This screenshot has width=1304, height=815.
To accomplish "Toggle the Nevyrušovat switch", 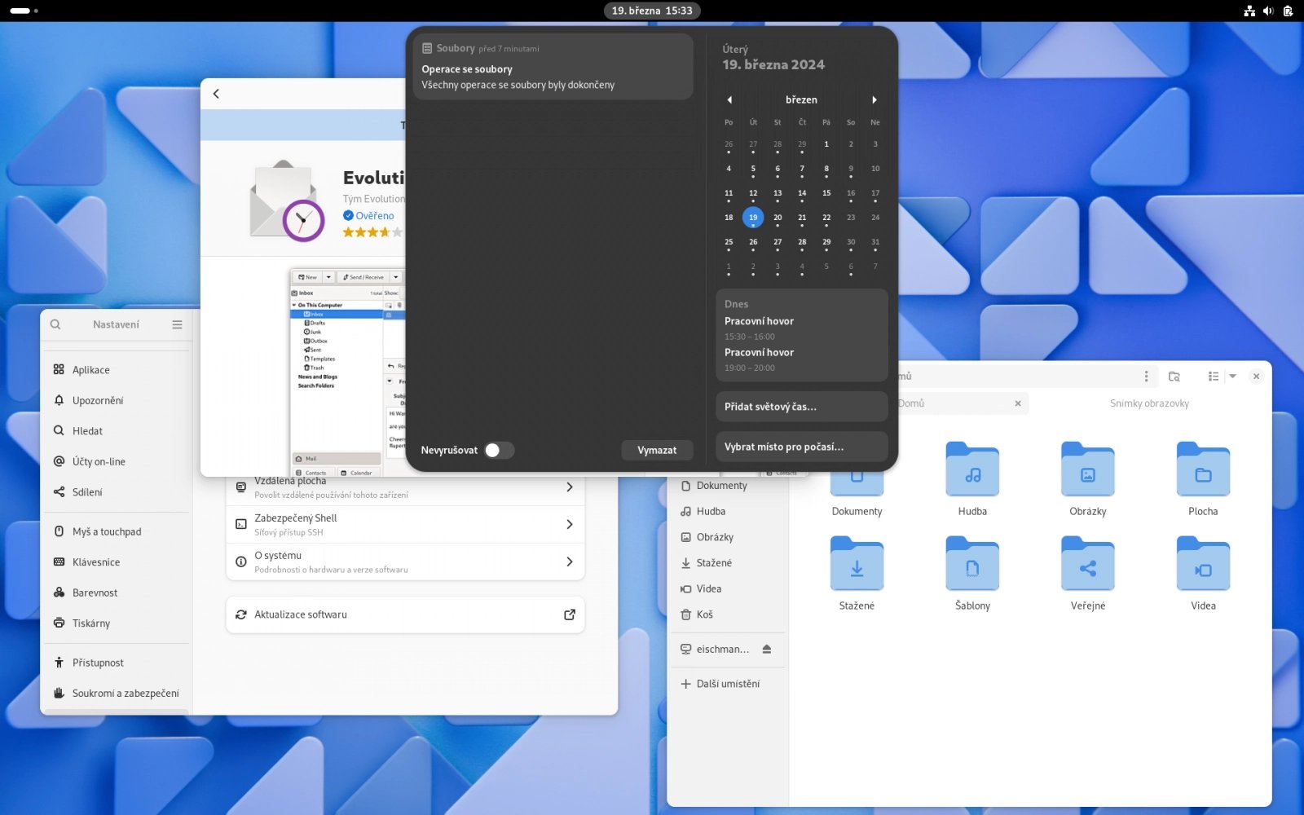I will click(499, 450).
